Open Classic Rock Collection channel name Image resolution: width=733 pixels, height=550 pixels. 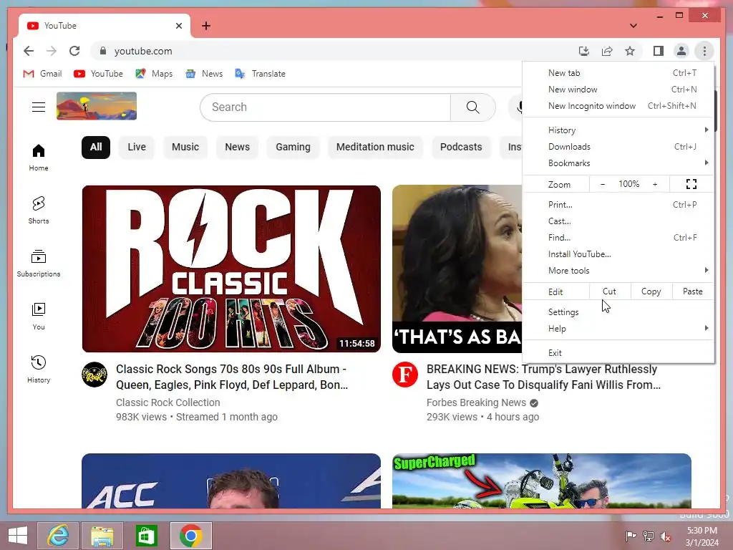(168, 402)
